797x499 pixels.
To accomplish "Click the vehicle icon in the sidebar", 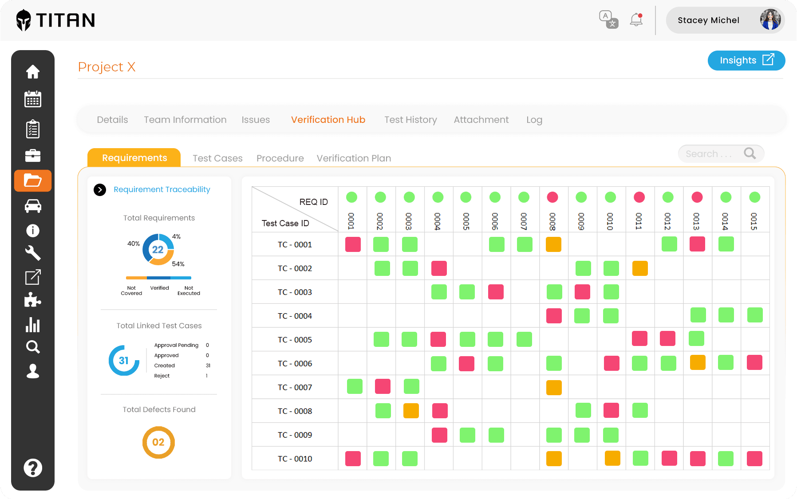I will [33, 206].
